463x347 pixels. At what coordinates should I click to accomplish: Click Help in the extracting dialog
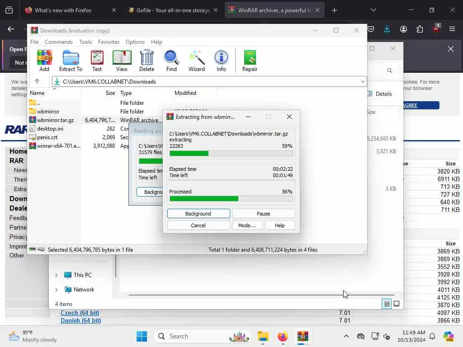pyautogui.click(x=279, y=225)
